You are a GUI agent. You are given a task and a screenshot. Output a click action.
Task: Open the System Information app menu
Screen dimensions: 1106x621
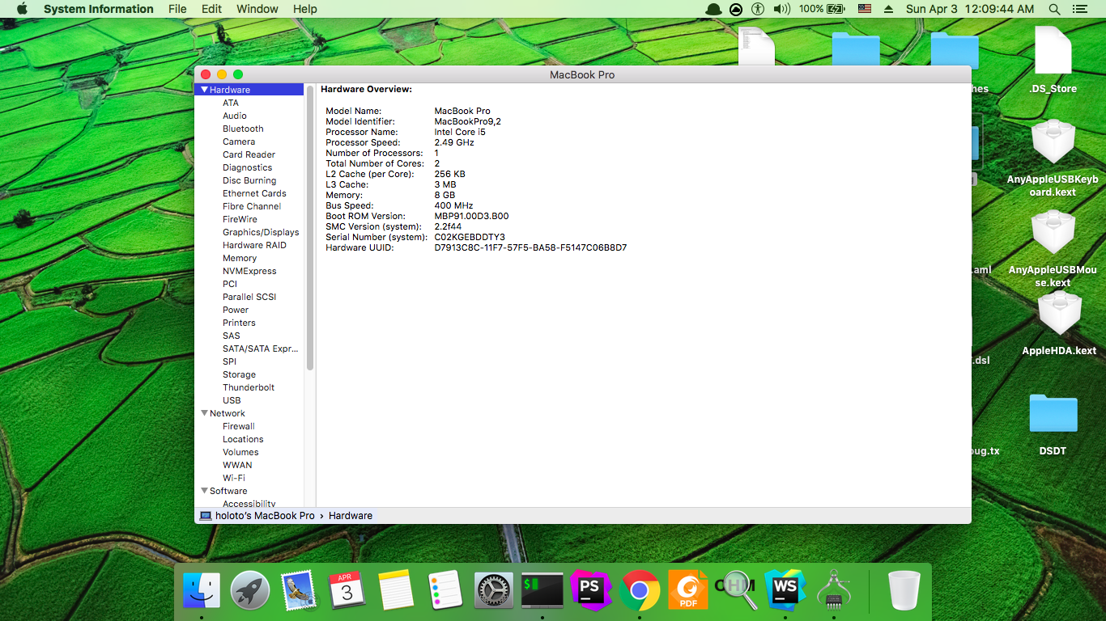[x=98, y=9]
